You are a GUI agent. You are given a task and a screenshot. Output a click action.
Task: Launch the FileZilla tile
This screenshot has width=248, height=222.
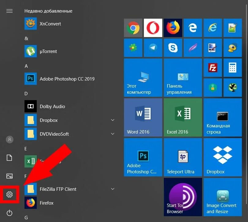tap(212, 67)
